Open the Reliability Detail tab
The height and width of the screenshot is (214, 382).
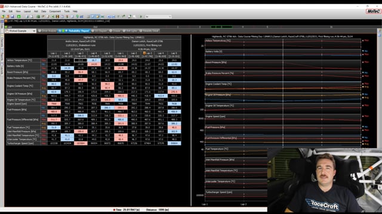coord(149,31)
